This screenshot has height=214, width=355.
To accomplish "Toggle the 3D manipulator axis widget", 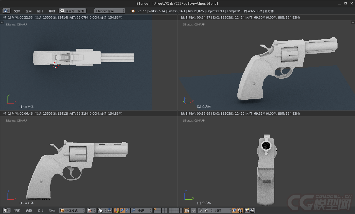I will click(x=116, y=210).
